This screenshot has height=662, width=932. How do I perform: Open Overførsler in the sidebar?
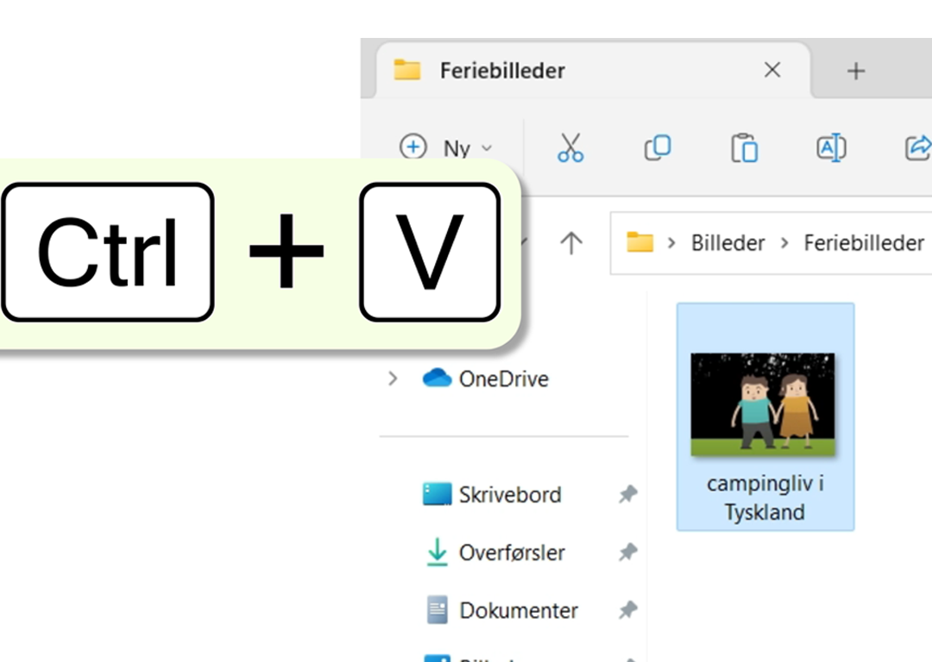[x=495, y=553]
